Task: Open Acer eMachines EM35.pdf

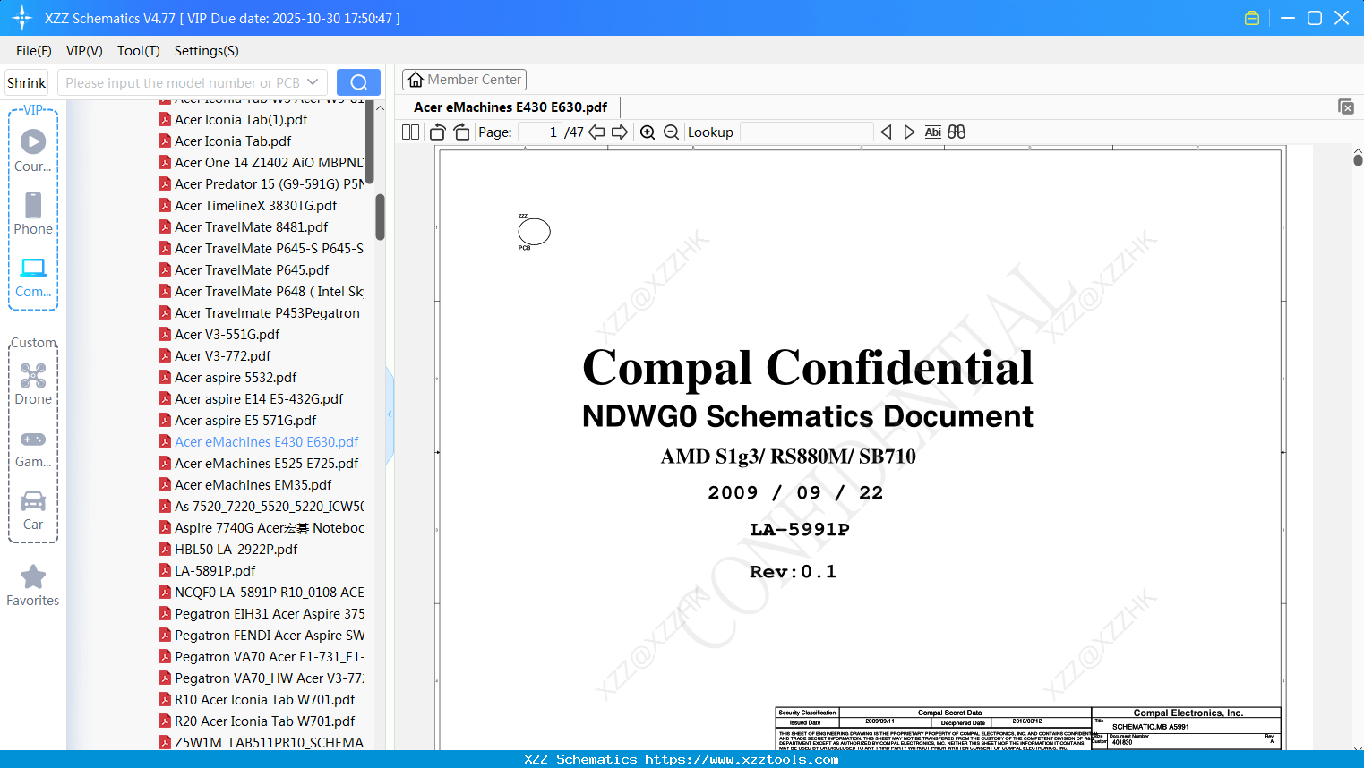Action: pyautogui.click(x=245, y=485)
